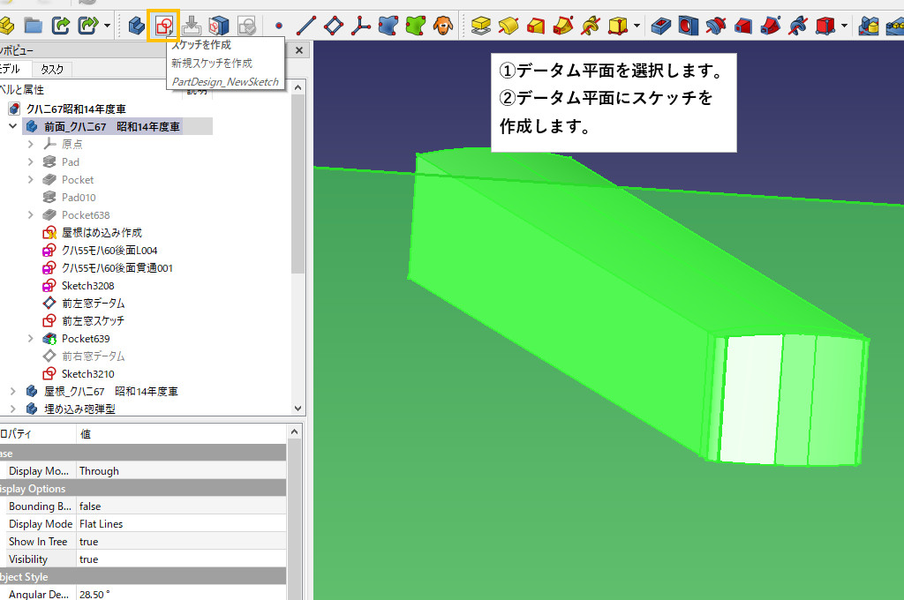Click the Attach sketch icon with down arrow

point(192,26)
